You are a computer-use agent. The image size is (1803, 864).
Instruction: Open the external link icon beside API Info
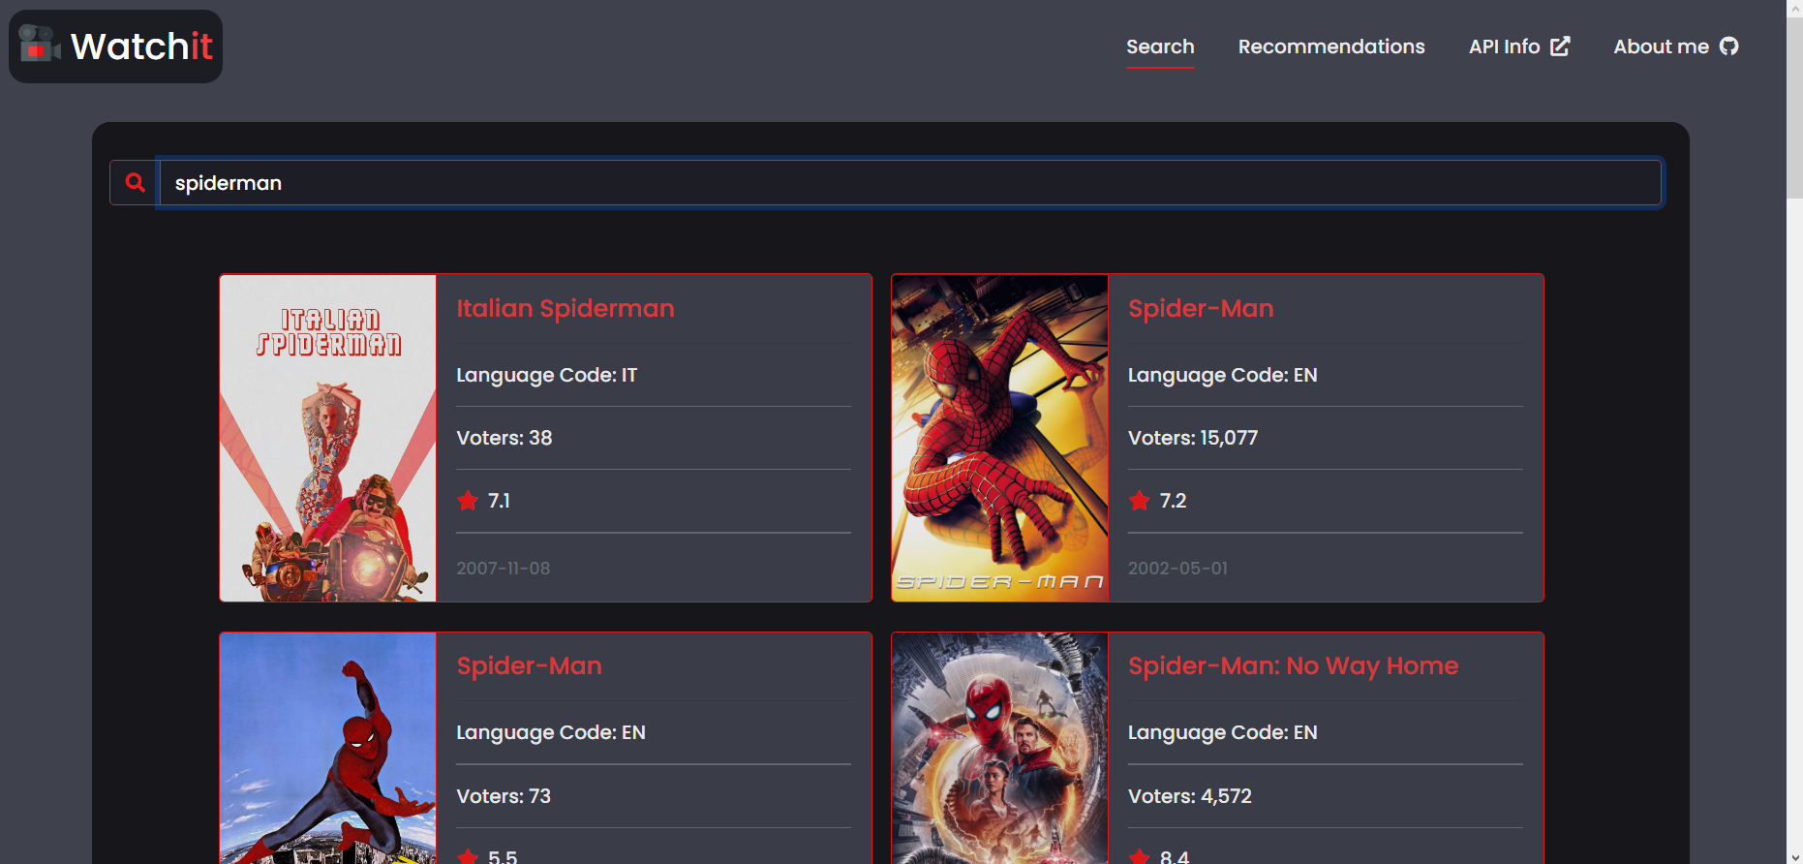pyautogui.click(x=1560, y=46)
